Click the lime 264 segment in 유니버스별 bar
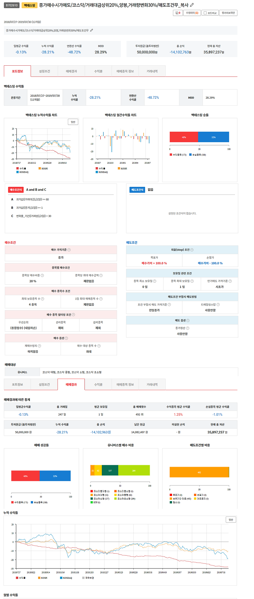 [x=134, y=471]
